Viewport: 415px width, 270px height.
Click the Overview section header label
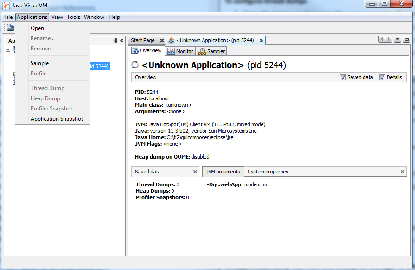146,77
